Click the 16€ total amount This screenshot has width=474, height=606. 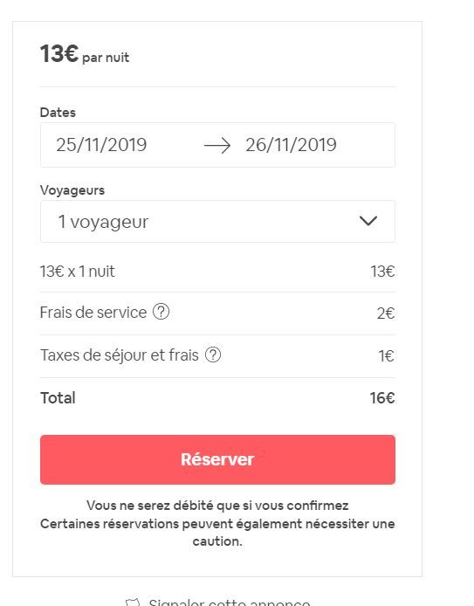(x=382, y=397)
